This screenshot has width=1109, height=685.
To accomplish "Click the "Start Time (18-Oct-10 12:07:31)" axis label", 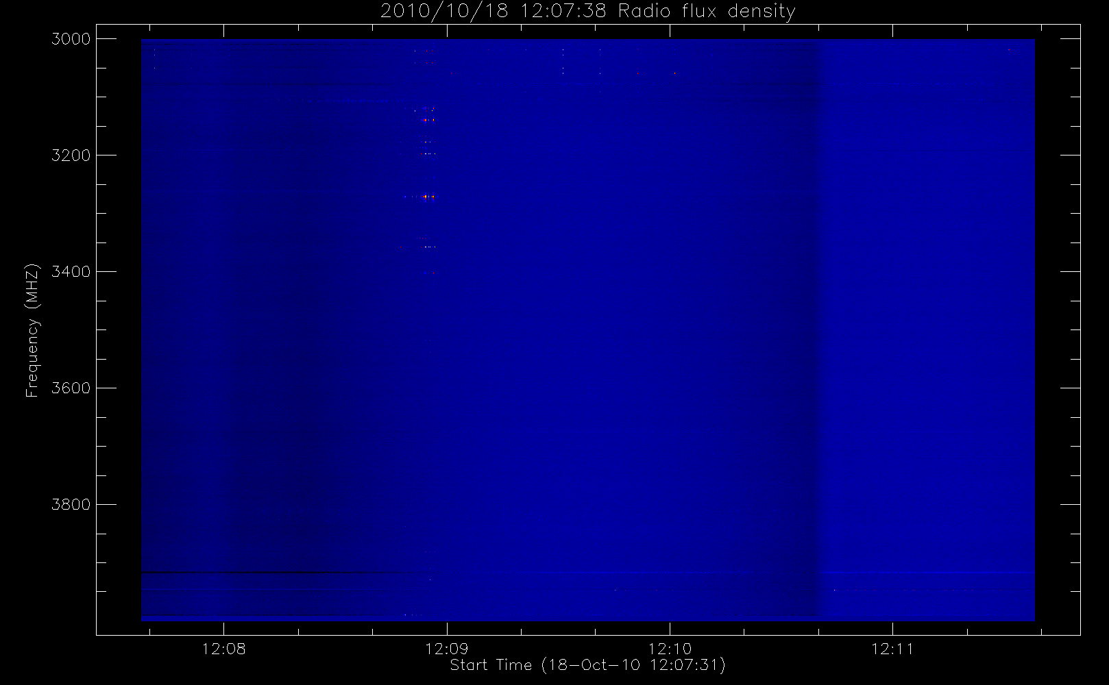I will tap(587, 665).
